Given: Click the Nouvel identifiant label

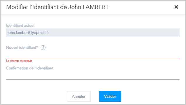Looking at the screenshot, I should (x=22, y=48).
